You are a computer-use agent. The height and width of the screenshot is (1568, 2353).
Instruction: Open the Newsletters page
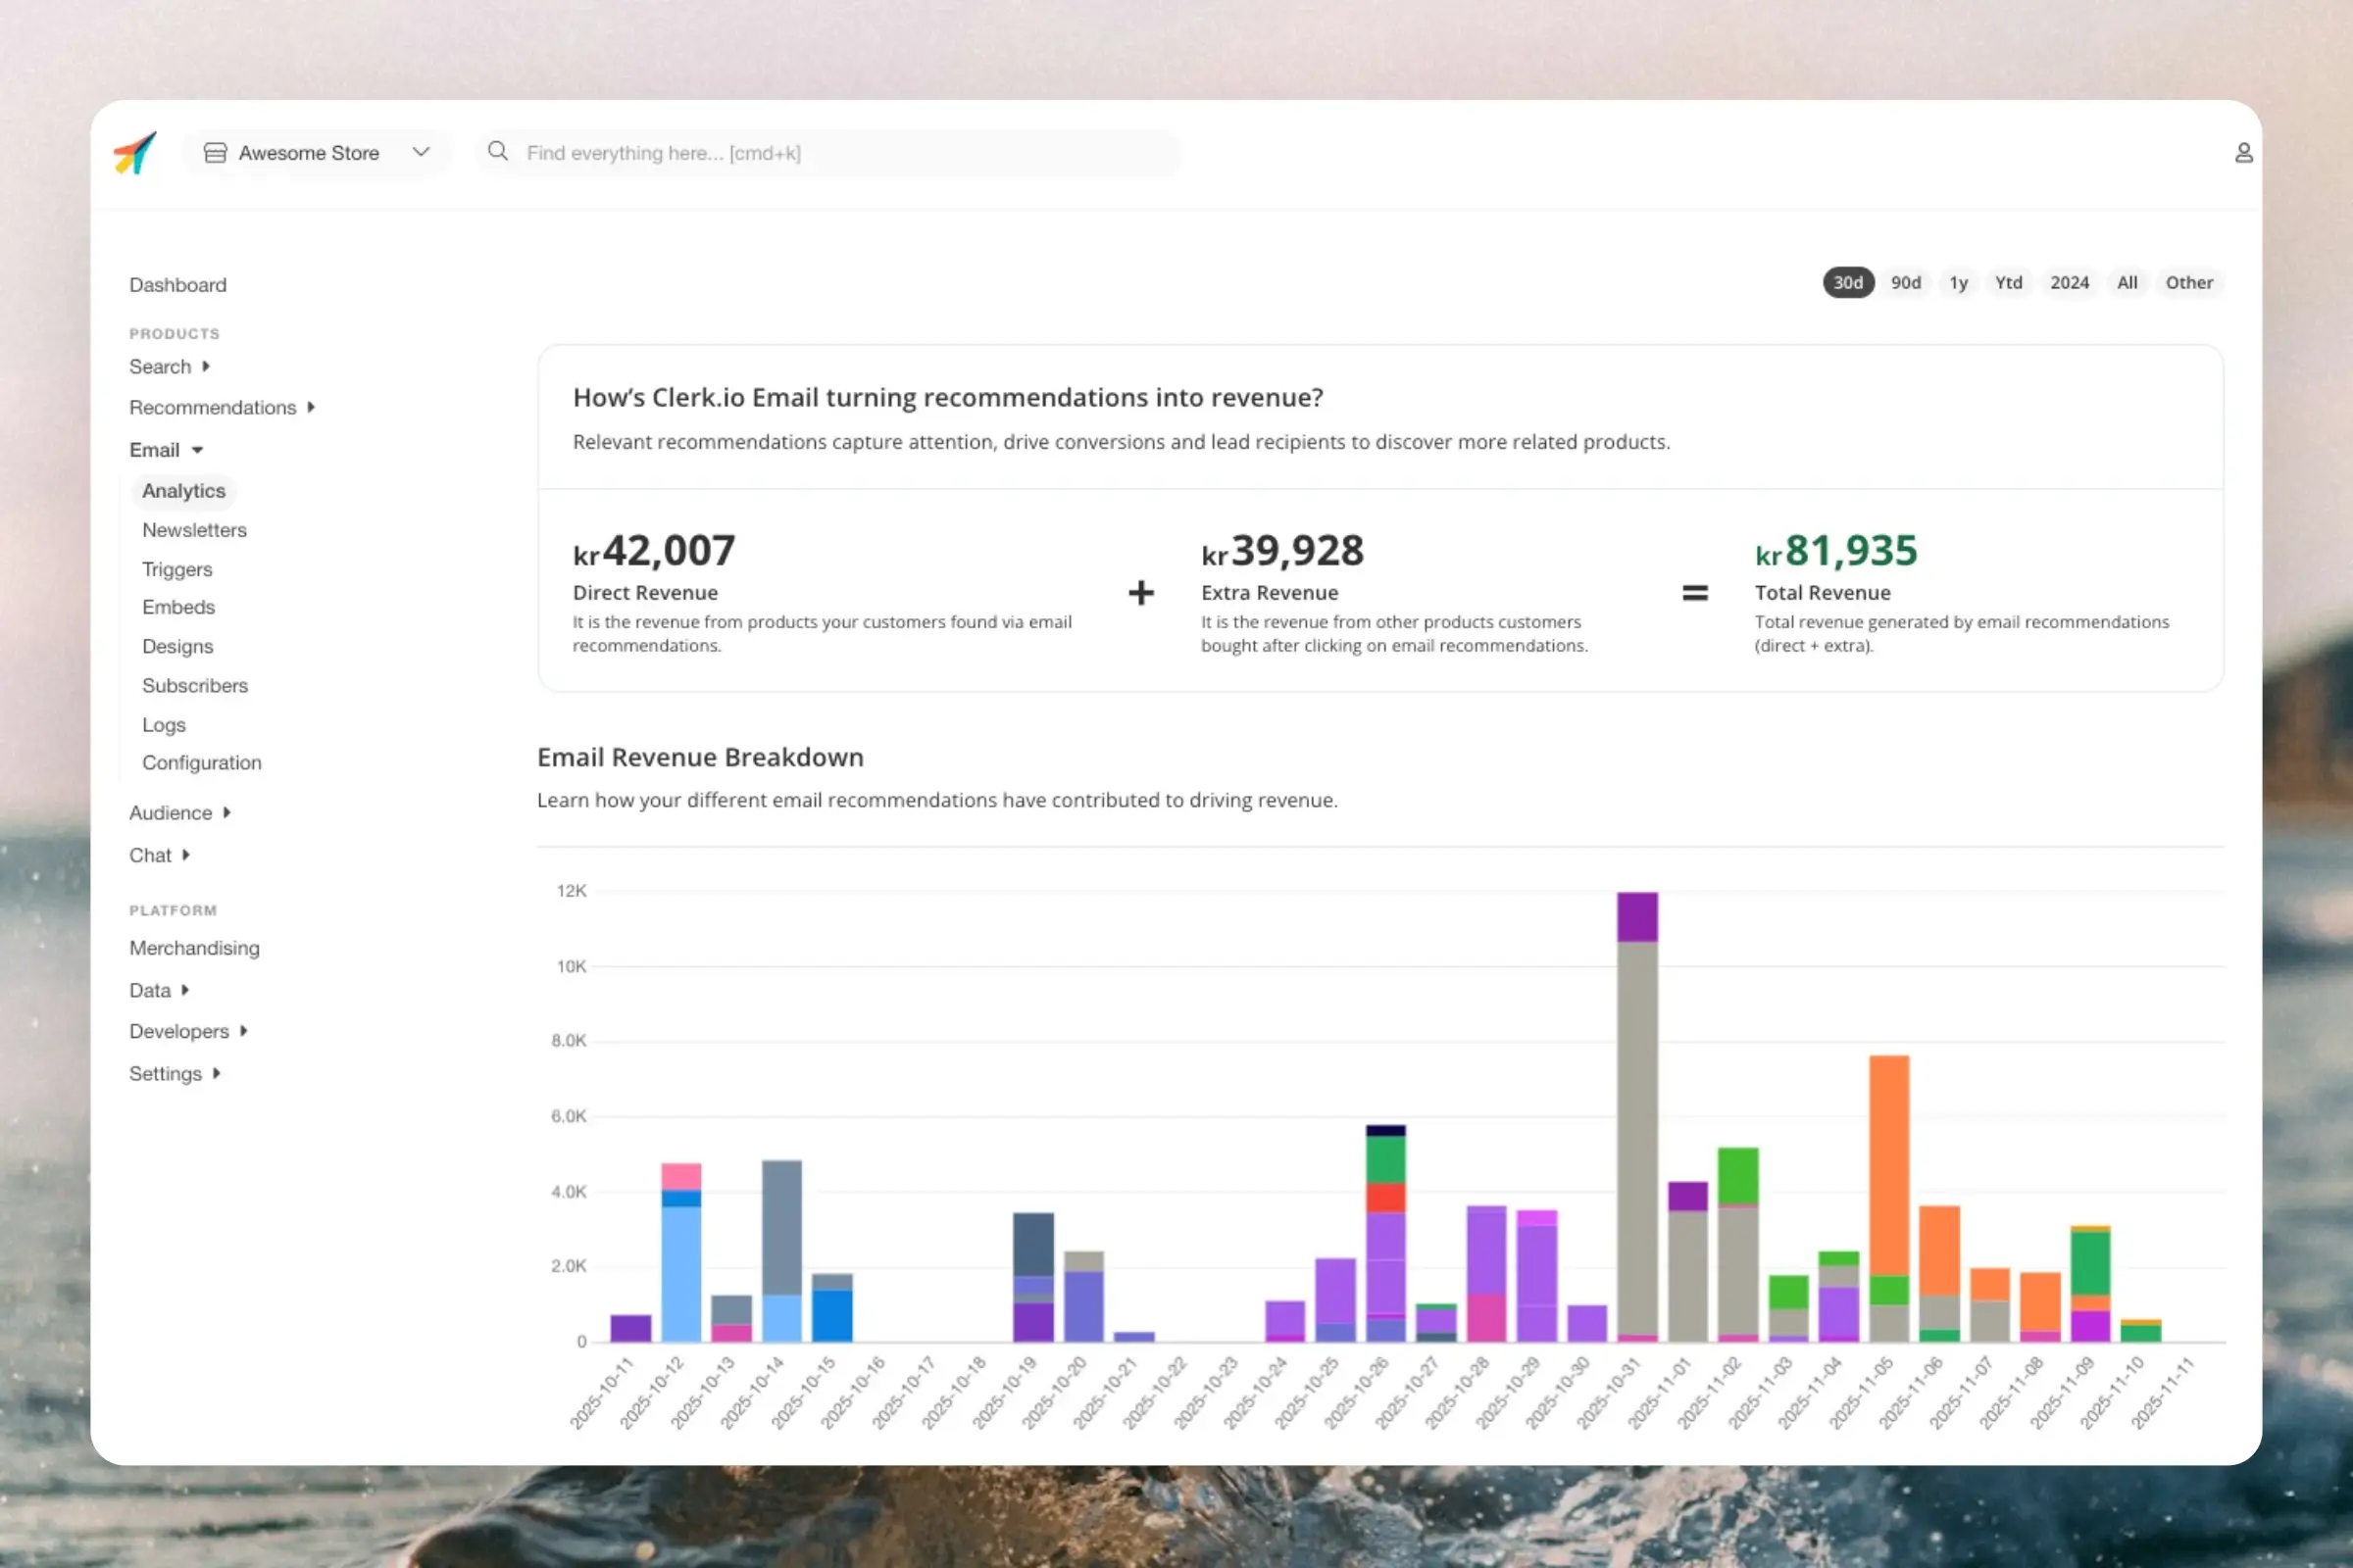tap(194, 530)
